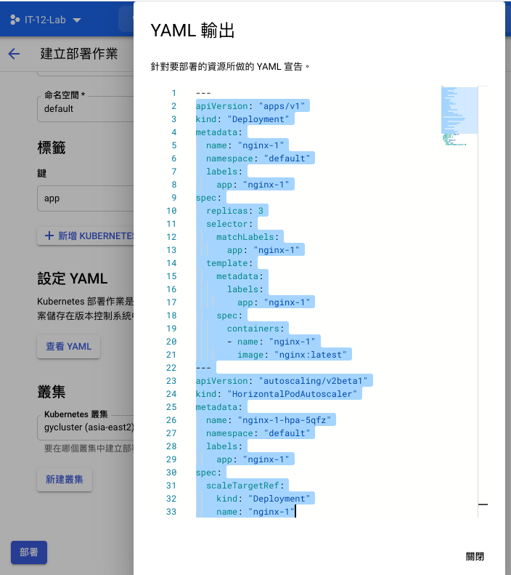Click the 部署 deploy button

[x=29, y=552]
